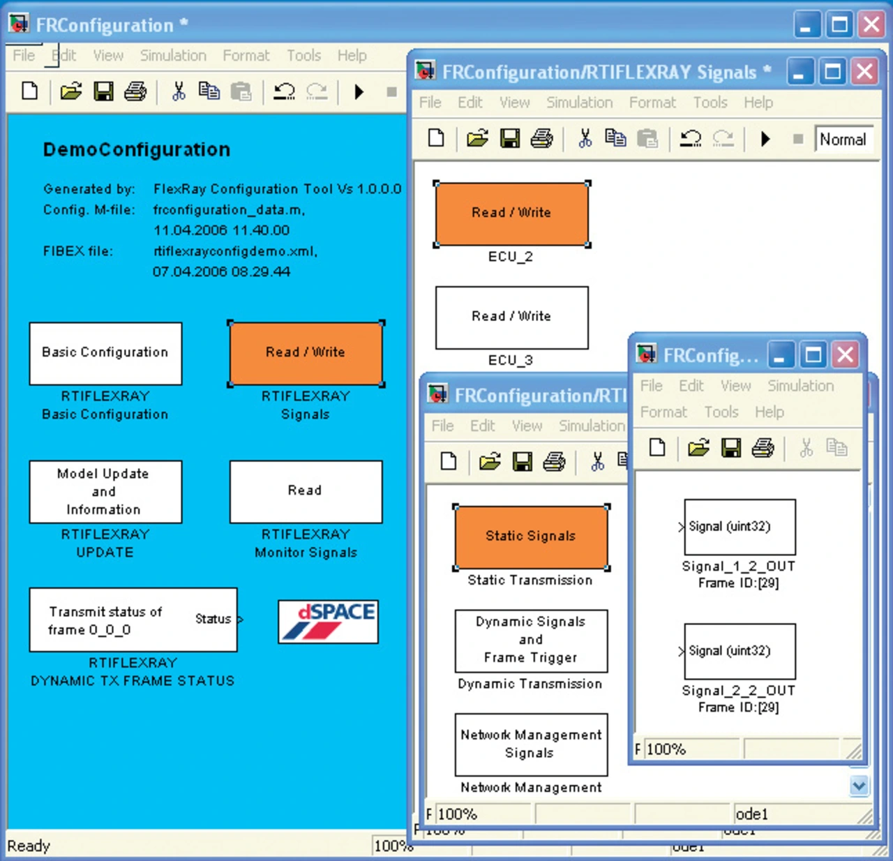893x861 pixels.
Task: Click Undo icon in RTIFLEXRAY Signals toolbar
Action: click(x=691, y=139)
